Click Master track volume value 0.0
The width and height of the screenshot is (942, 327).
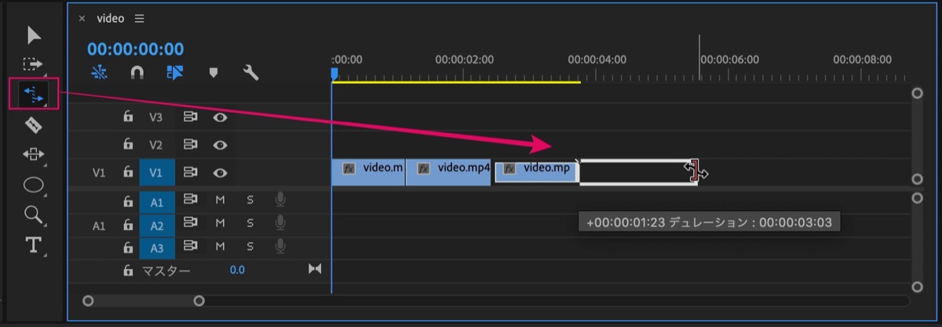tap(237, 271)
